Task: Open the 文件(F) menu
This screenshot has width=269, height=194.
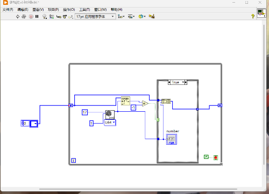Action: [x=8, y=10]
